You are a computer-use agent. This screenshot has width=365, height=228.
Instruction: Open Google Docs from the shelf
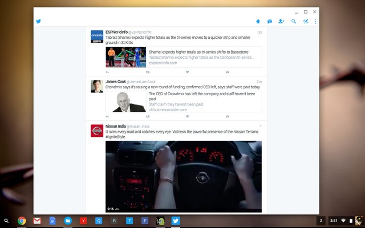point(52,221)
